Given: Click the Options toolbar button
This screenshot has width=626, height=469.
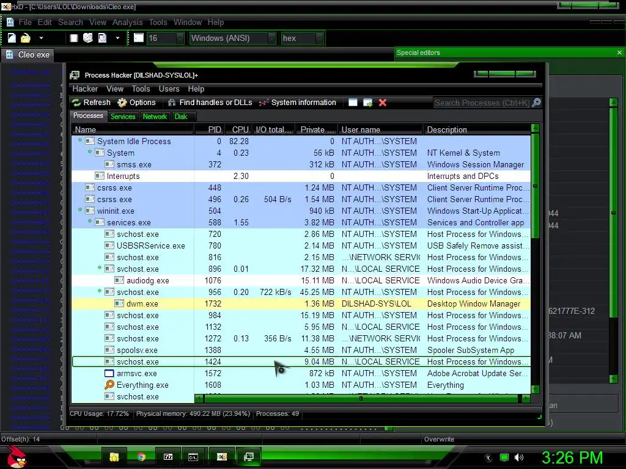Looking at the screenshot, I should pyautogui.click(x=136, y=103).
